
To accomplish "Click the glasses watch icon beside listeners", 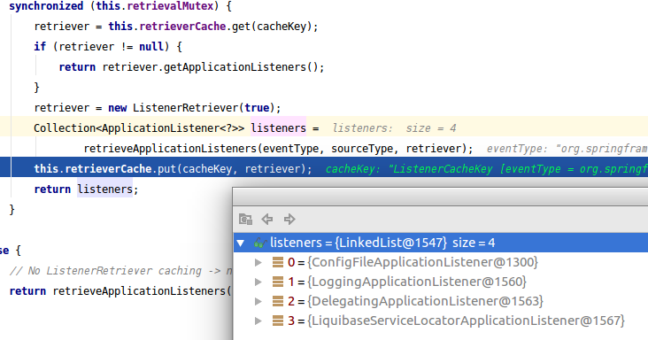I will tap(259, 243).
